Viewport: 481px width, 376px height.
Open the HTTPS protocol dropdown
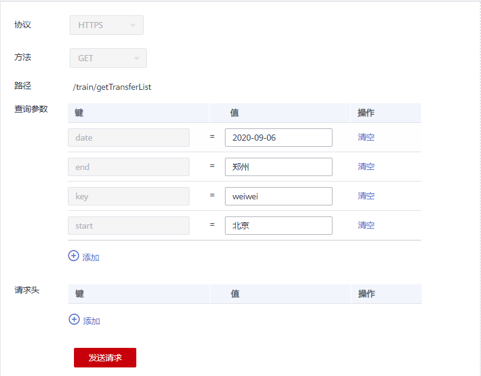[106, 25]
